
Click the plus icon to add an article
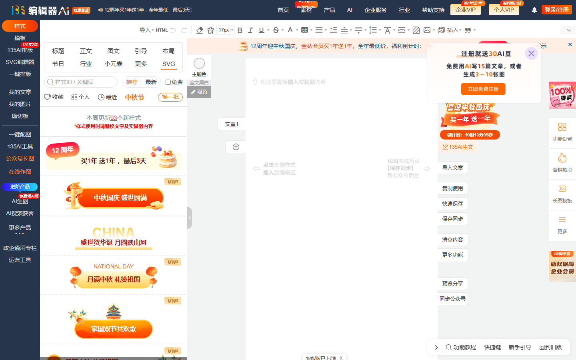pyautogui.click(x=236, y=147)
